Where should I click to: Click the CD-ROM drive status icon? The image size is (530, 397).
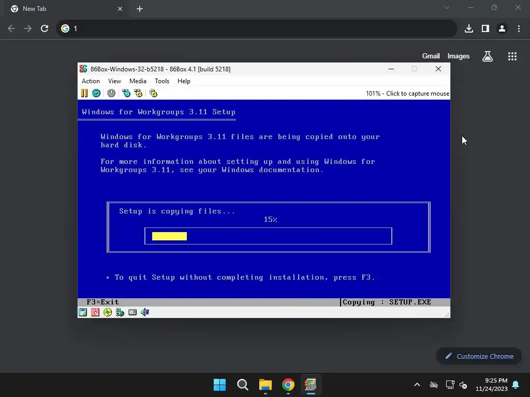point(108,312)
